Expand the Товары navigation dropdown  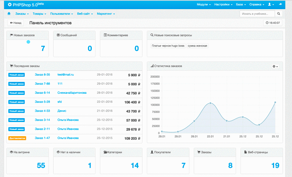click(39, 14)
